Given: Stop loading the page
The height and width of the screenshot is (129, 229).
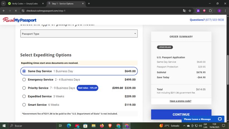Looking at the screenshot, I should 16,11.
